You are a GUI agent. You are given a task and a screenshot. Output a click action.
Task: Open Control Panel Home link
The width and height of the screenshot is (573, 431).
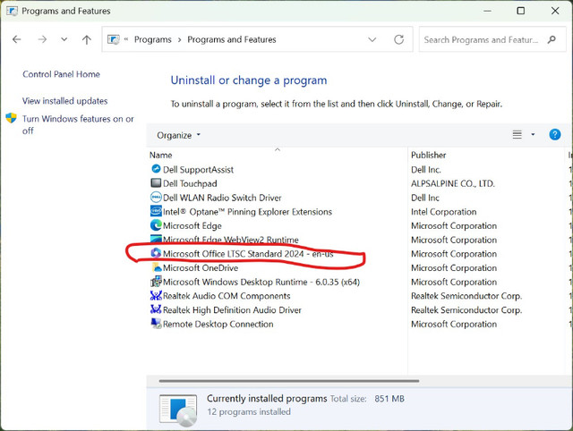61,74
